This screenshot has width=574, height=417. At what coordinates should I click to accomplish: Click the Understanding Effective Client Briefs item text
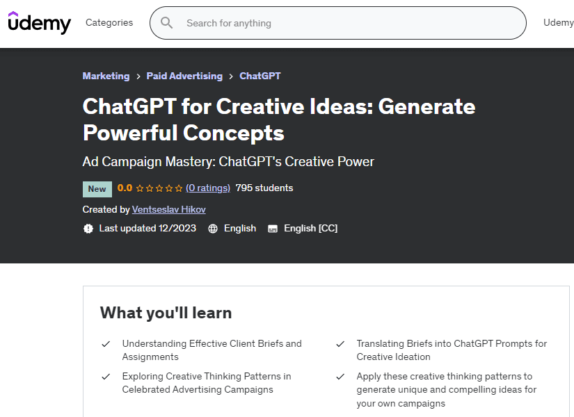[212, 350]
